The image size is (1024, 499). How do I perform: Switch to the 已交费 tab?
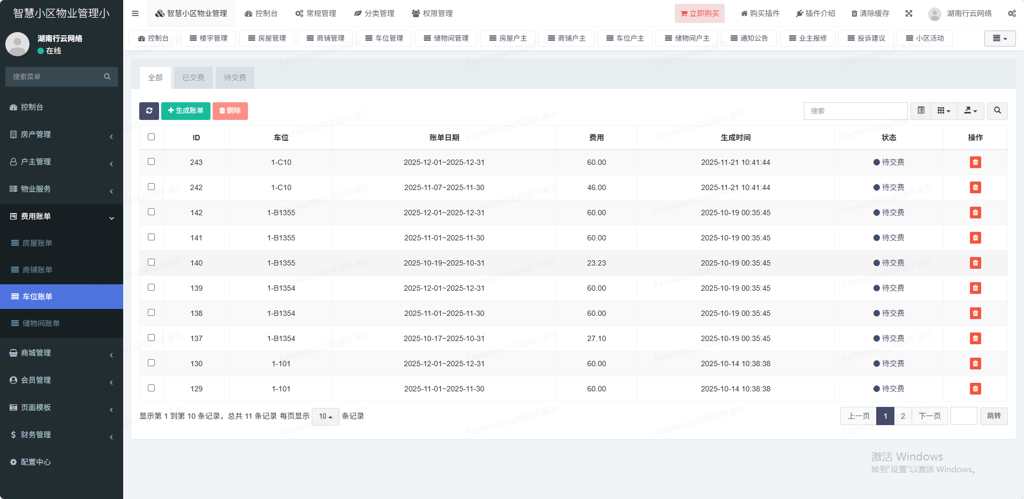(x=193, y=78)
